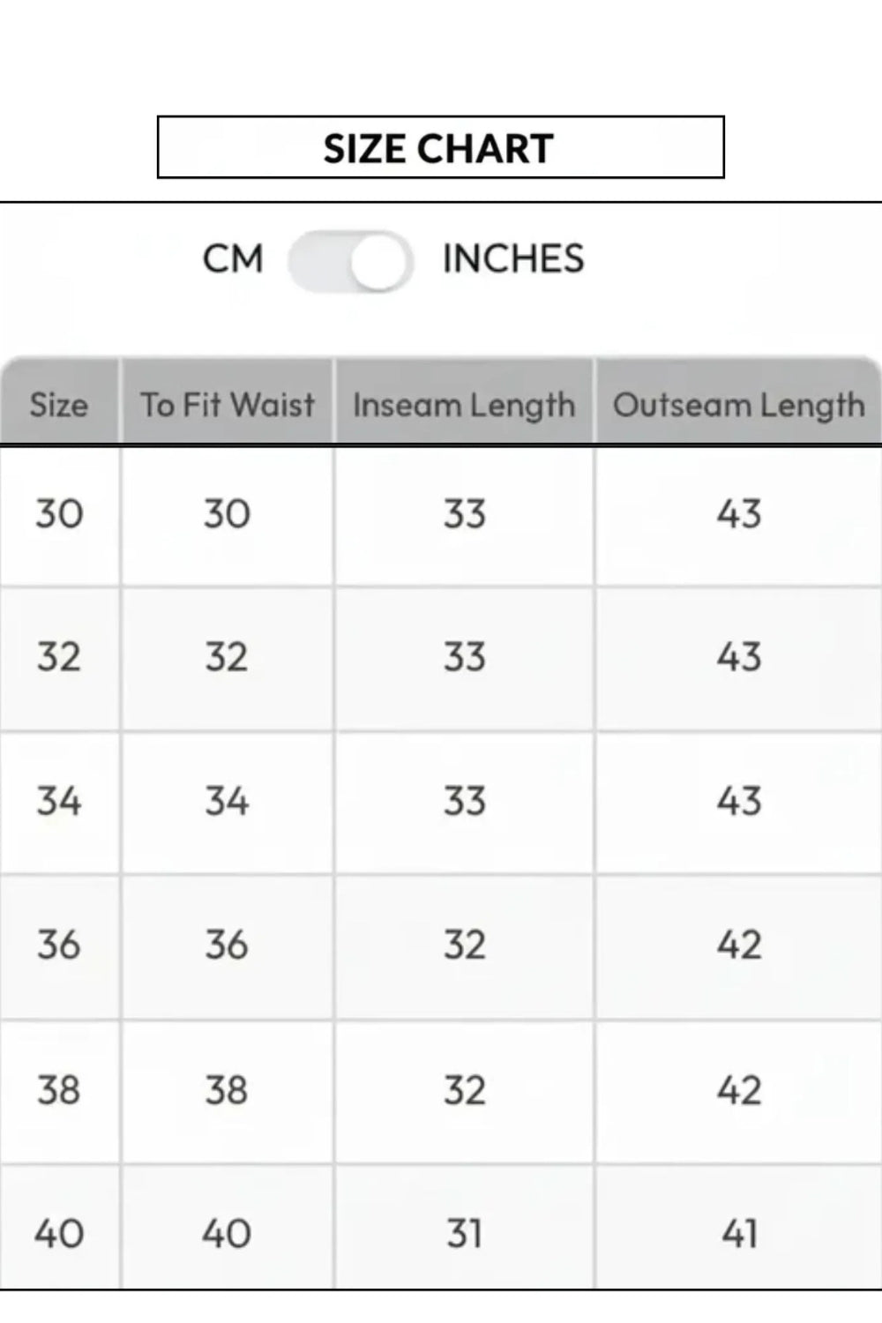Choose size 36 in the Size column
Viewport: 882px width, 1323px height.
tap(59, 946)
